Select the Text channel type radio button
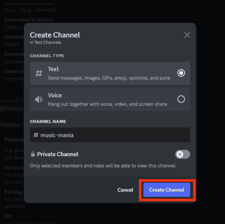The height and width of the screenshot is (224, 225). pos(181,73)
